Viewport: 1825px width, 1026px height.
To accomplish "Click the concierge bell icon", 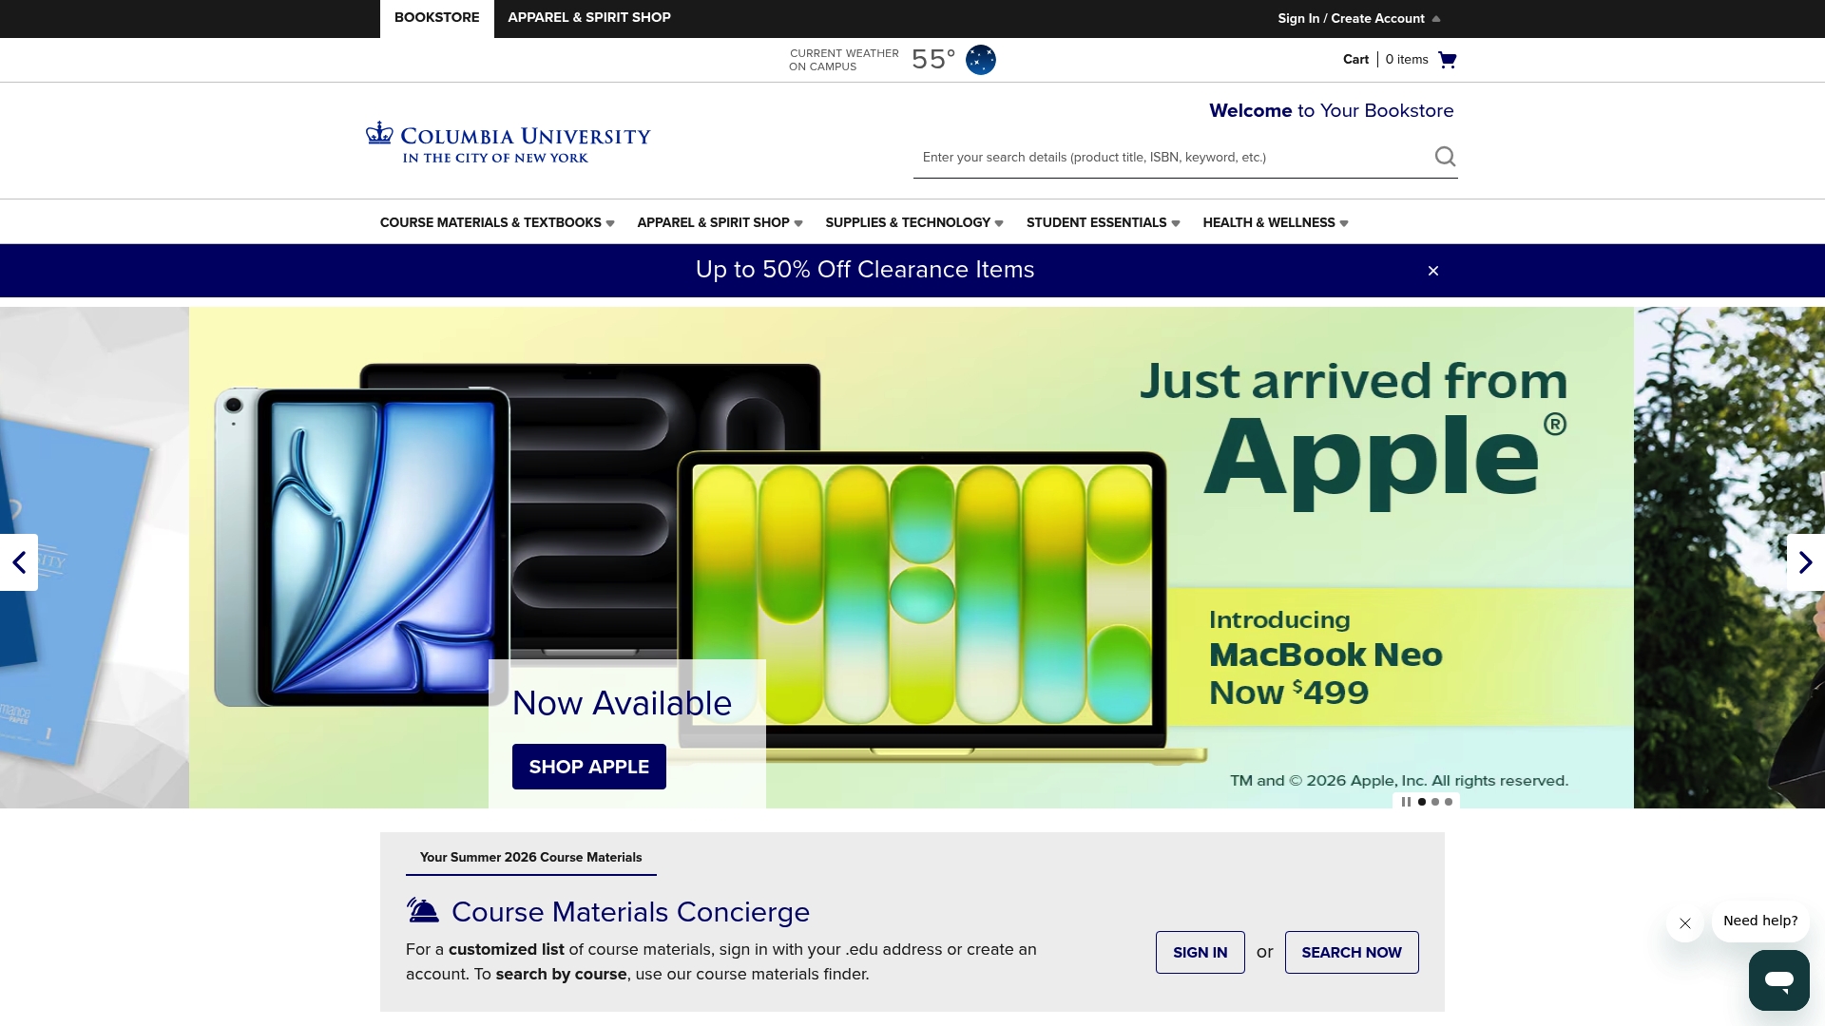I will point(423,910).
